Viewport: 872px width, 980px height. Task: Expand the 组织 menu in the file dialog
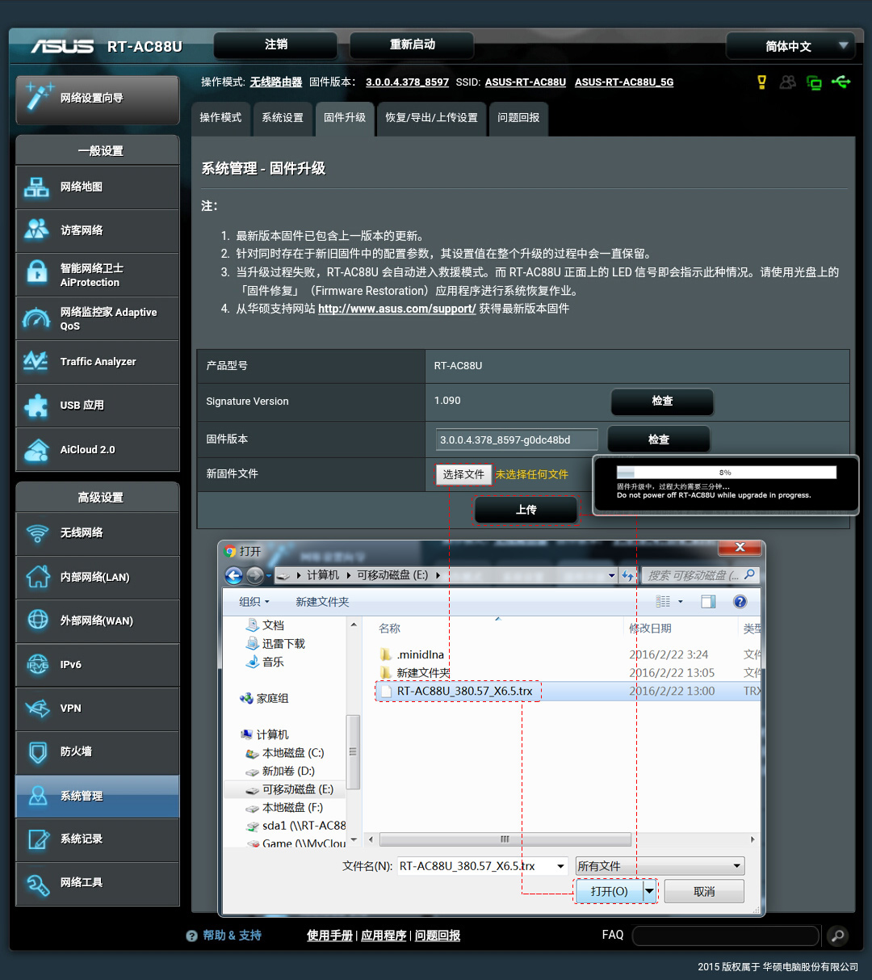(254, 602)
